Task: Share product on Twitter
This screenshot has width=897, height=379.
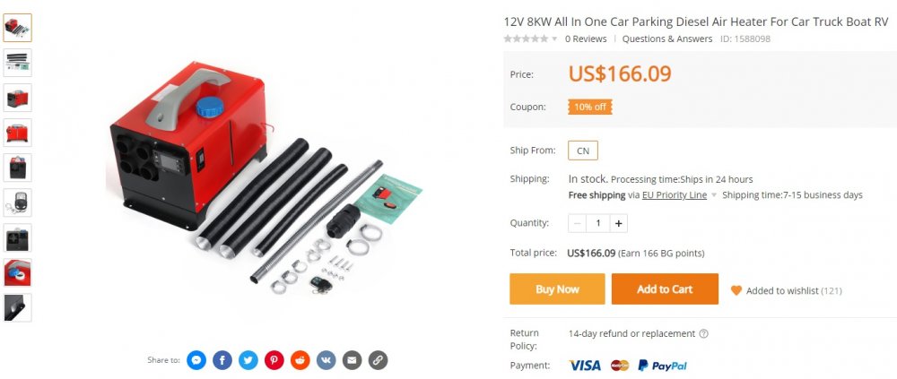Action: coord(248,360)
